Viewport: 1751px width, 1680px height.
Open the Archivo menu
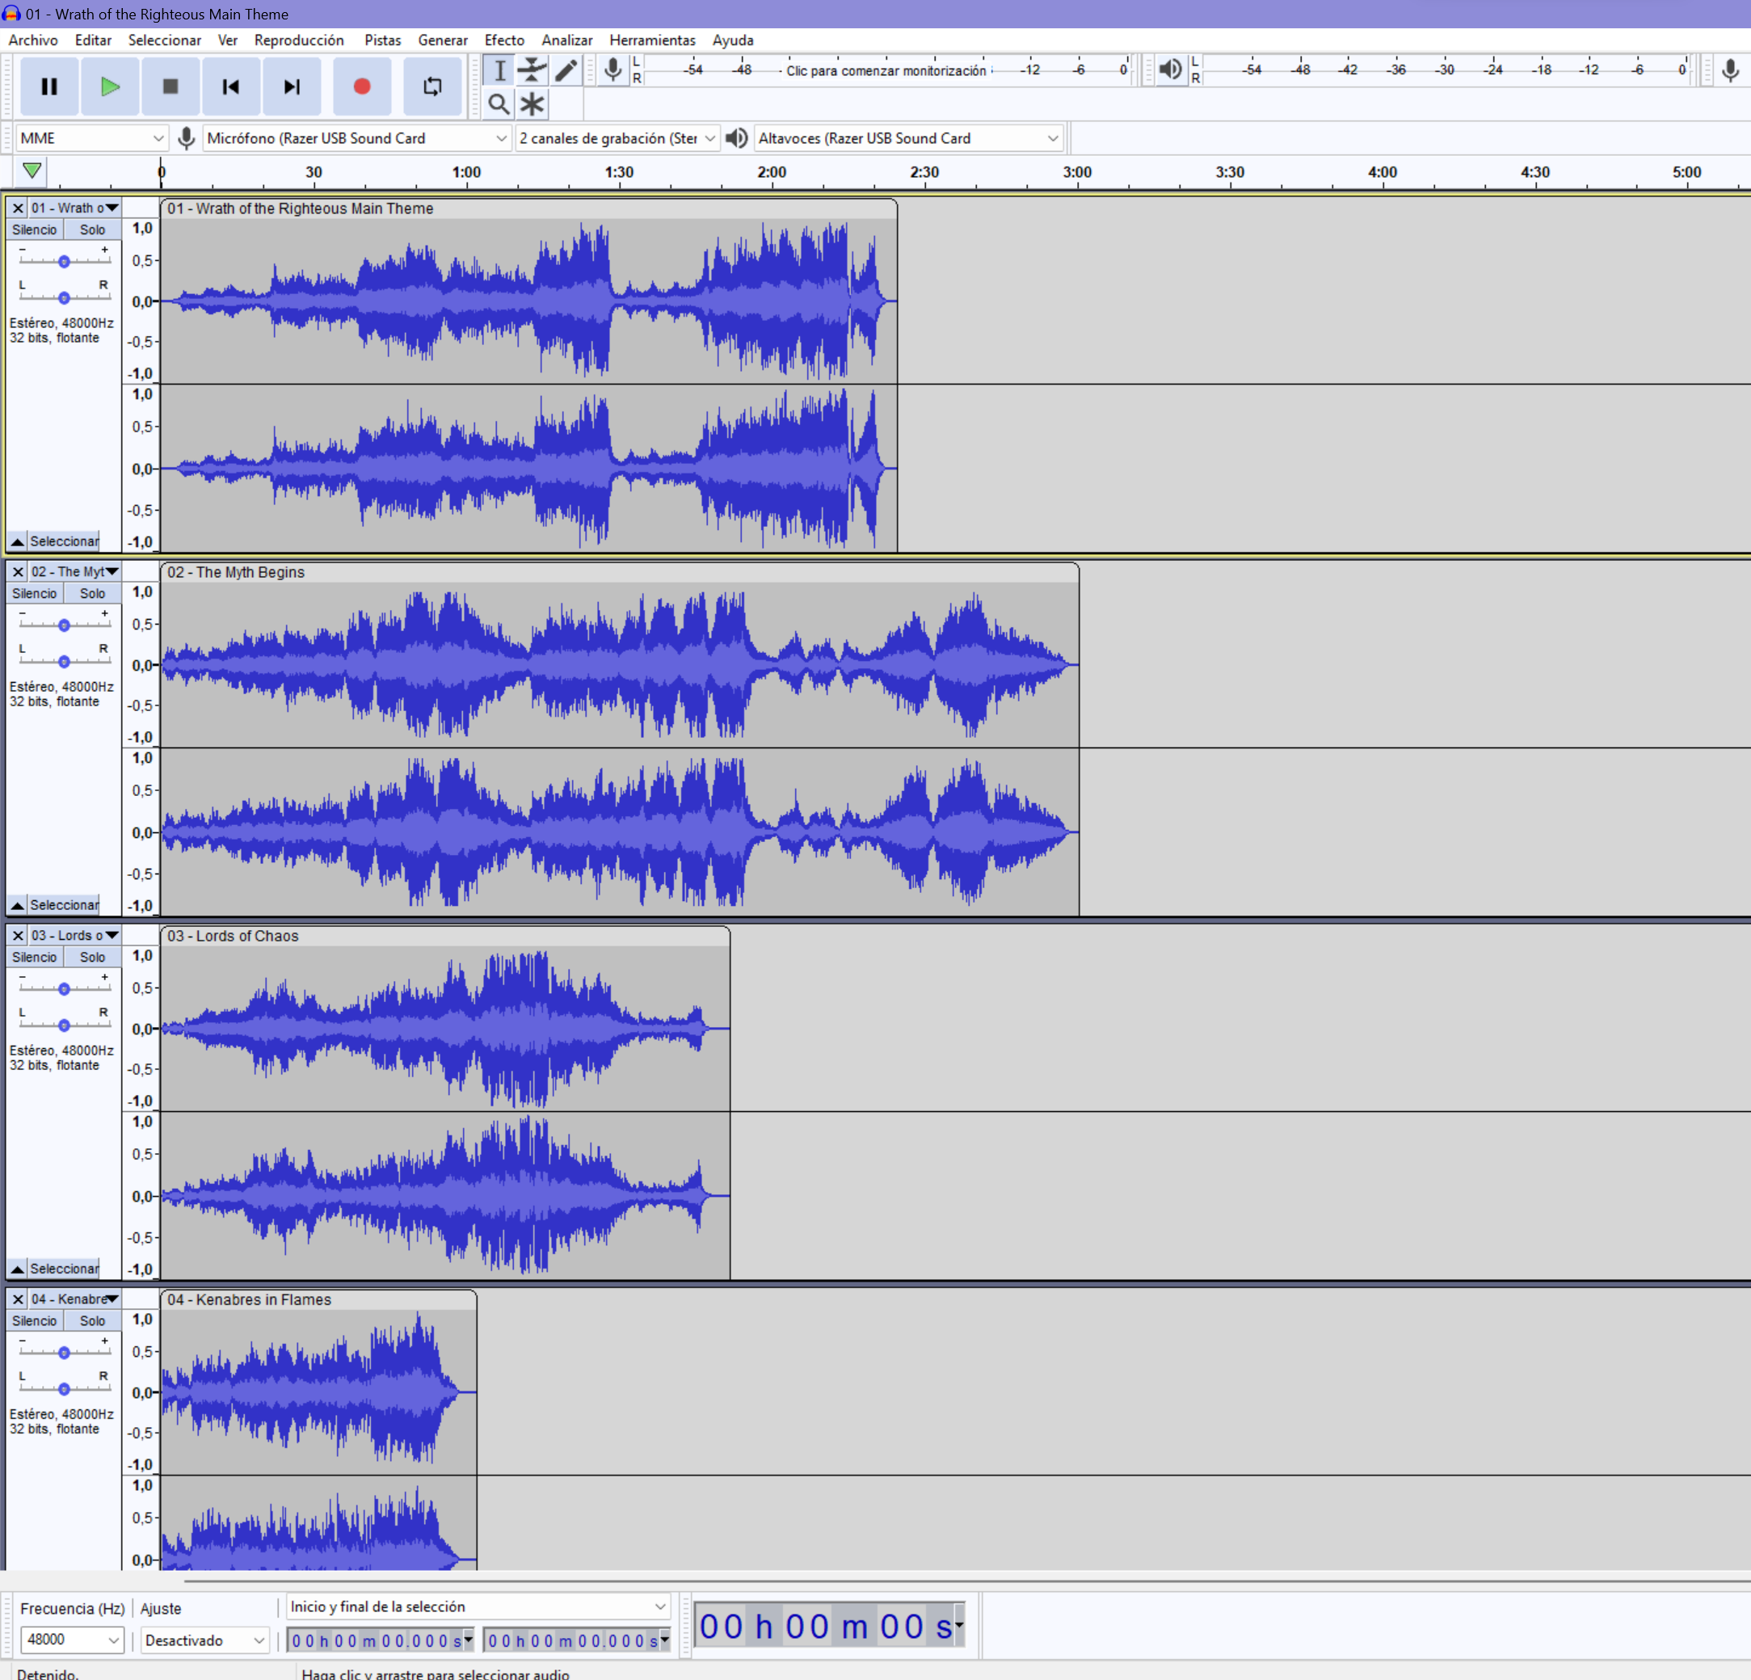33,40
